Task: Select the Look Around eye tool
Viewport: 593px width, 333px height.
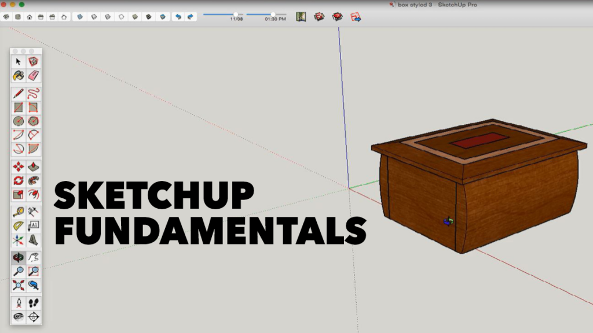Action: pos(18,317)
